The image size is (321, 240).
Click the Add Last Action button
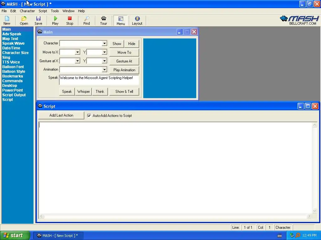click(x=61, y=115)
